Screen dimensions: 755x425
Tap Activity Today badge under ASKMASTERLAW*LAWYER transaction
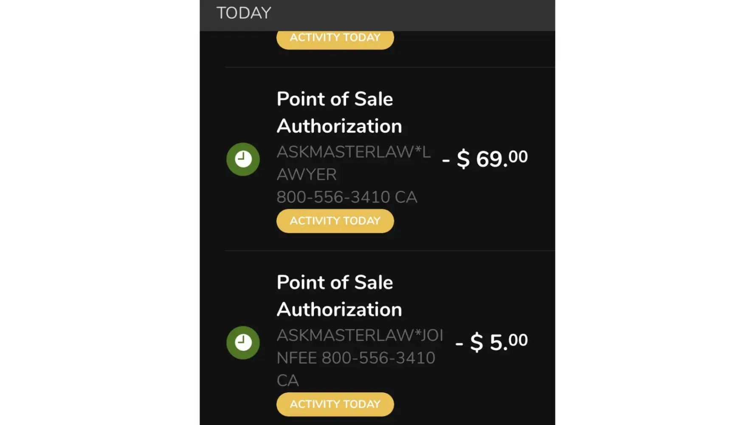[x=335, y=221]
